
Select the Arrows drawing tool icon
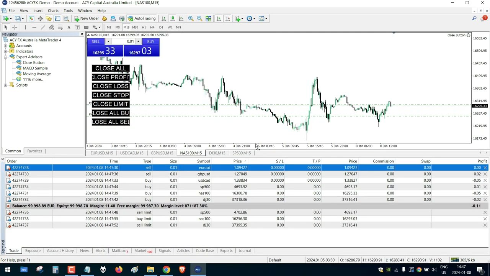click(95, 27)
